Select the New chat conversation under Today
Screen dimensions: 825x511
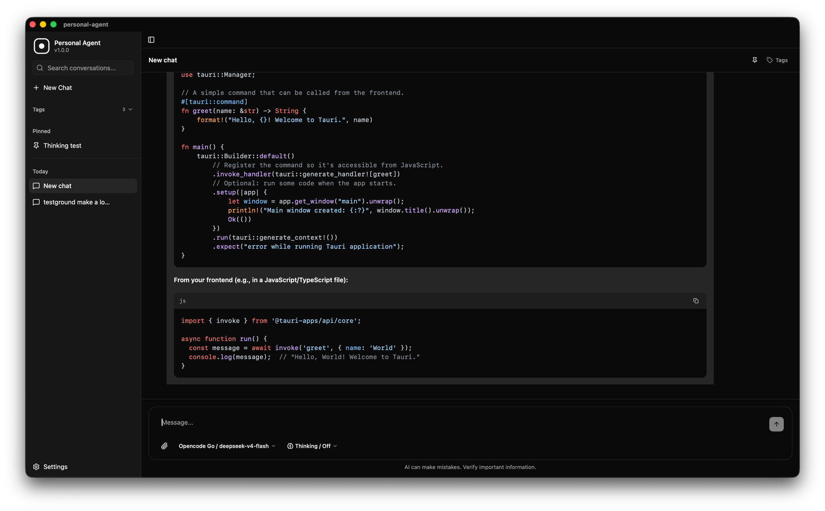click(84, 186)
